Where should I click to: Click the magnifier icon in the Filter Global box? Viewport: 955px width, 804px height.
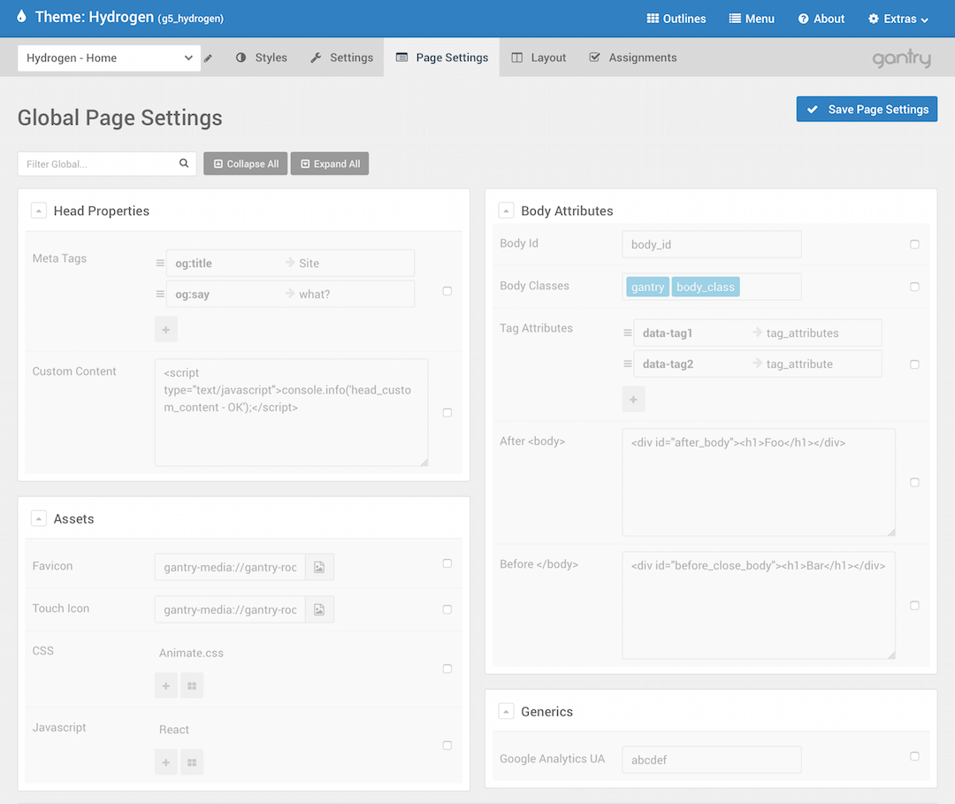183,163
